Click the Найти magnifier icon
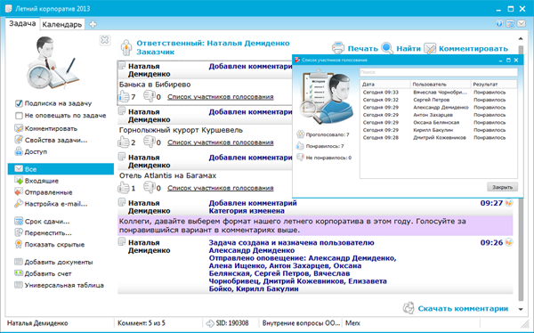 [x=387, y=48]
